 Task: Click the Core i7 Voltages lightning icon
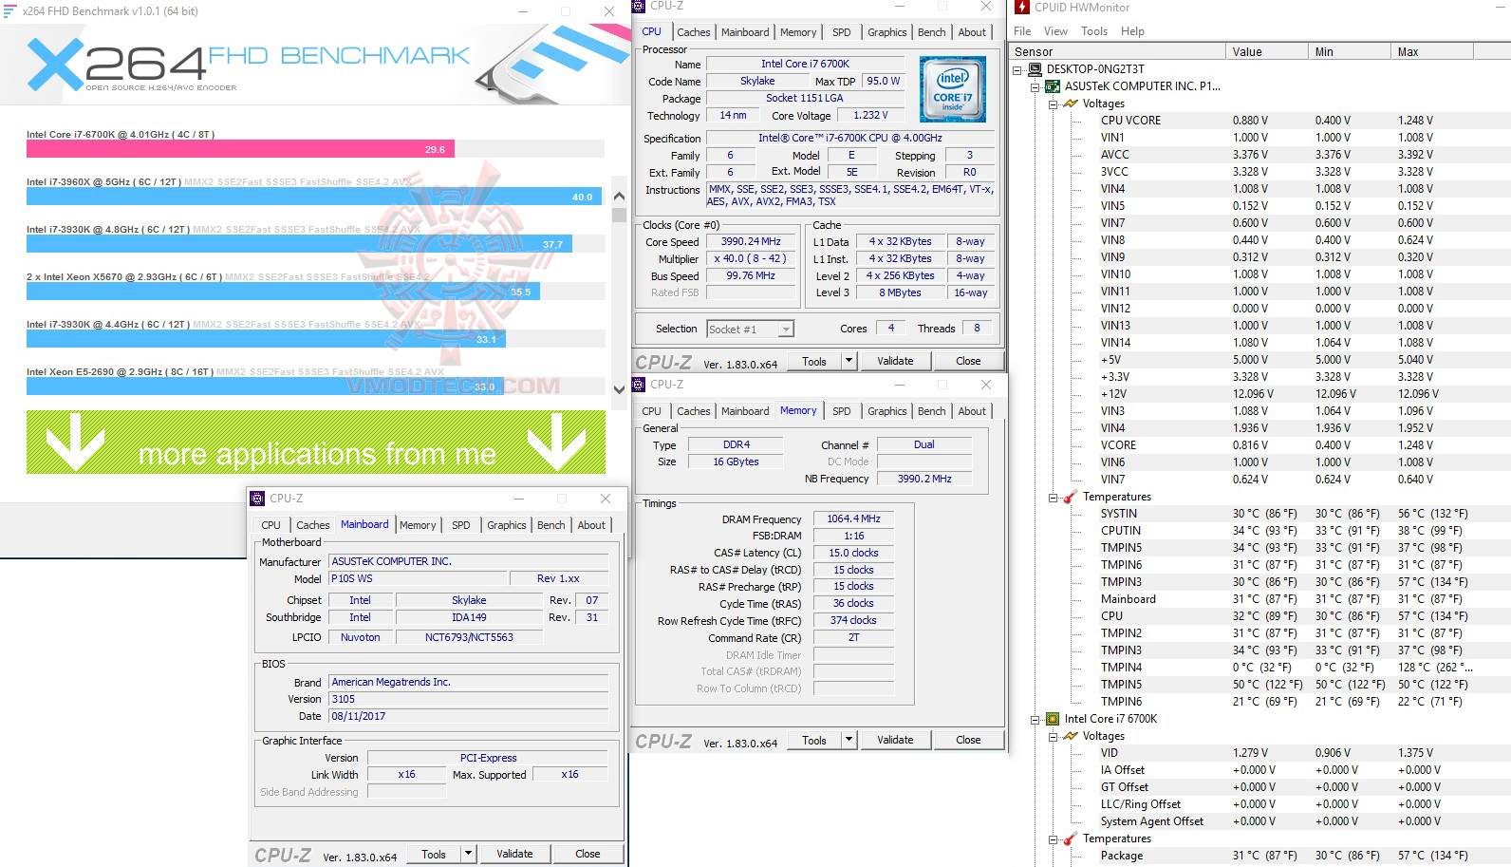pyautogui.click(x=1071, y=736)
